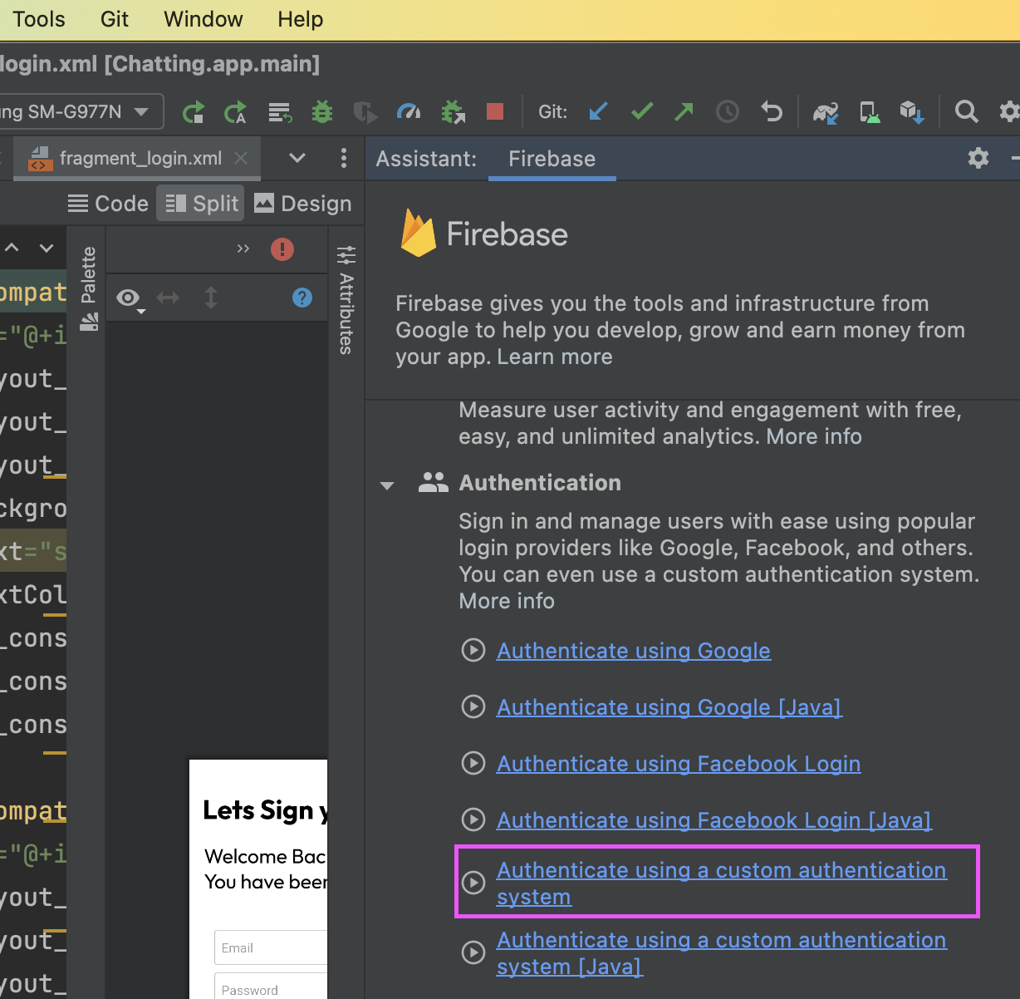Jump to next highlighted error arrow
The width and height of the screenshot is (1020, 999).
pos(47,248)
